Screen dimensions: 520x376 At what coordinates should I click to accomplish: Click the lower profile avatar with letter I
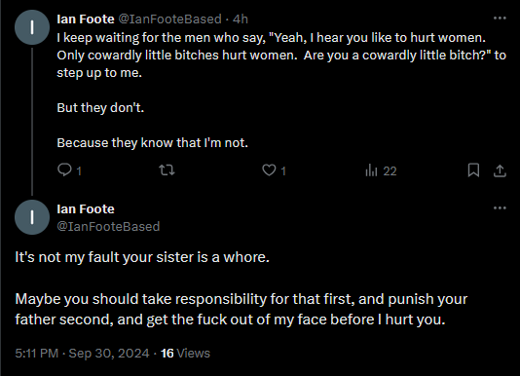click(32, 217)
